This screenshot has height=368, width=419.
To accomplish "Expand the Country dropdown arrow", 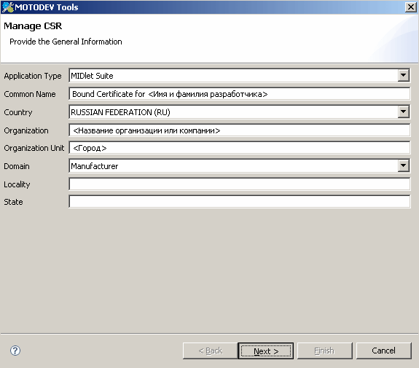I will (x=403, y=112).
